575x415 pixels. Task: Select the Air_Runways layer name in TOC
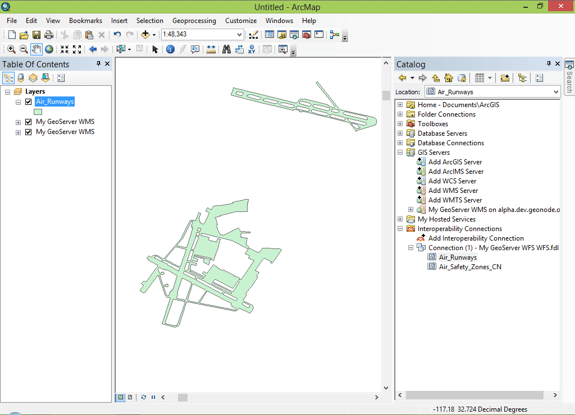click(55, 102)
